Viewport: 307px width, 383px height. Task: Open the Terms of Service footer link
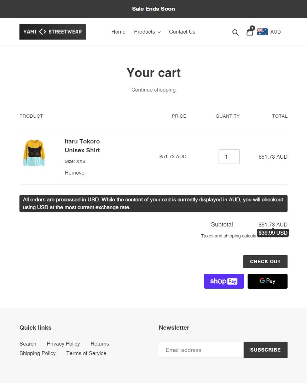[86, 353]
